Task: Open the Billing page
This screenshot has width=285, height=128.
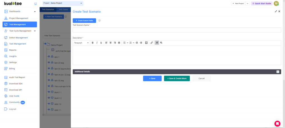Action: click(x=12, y=69)
